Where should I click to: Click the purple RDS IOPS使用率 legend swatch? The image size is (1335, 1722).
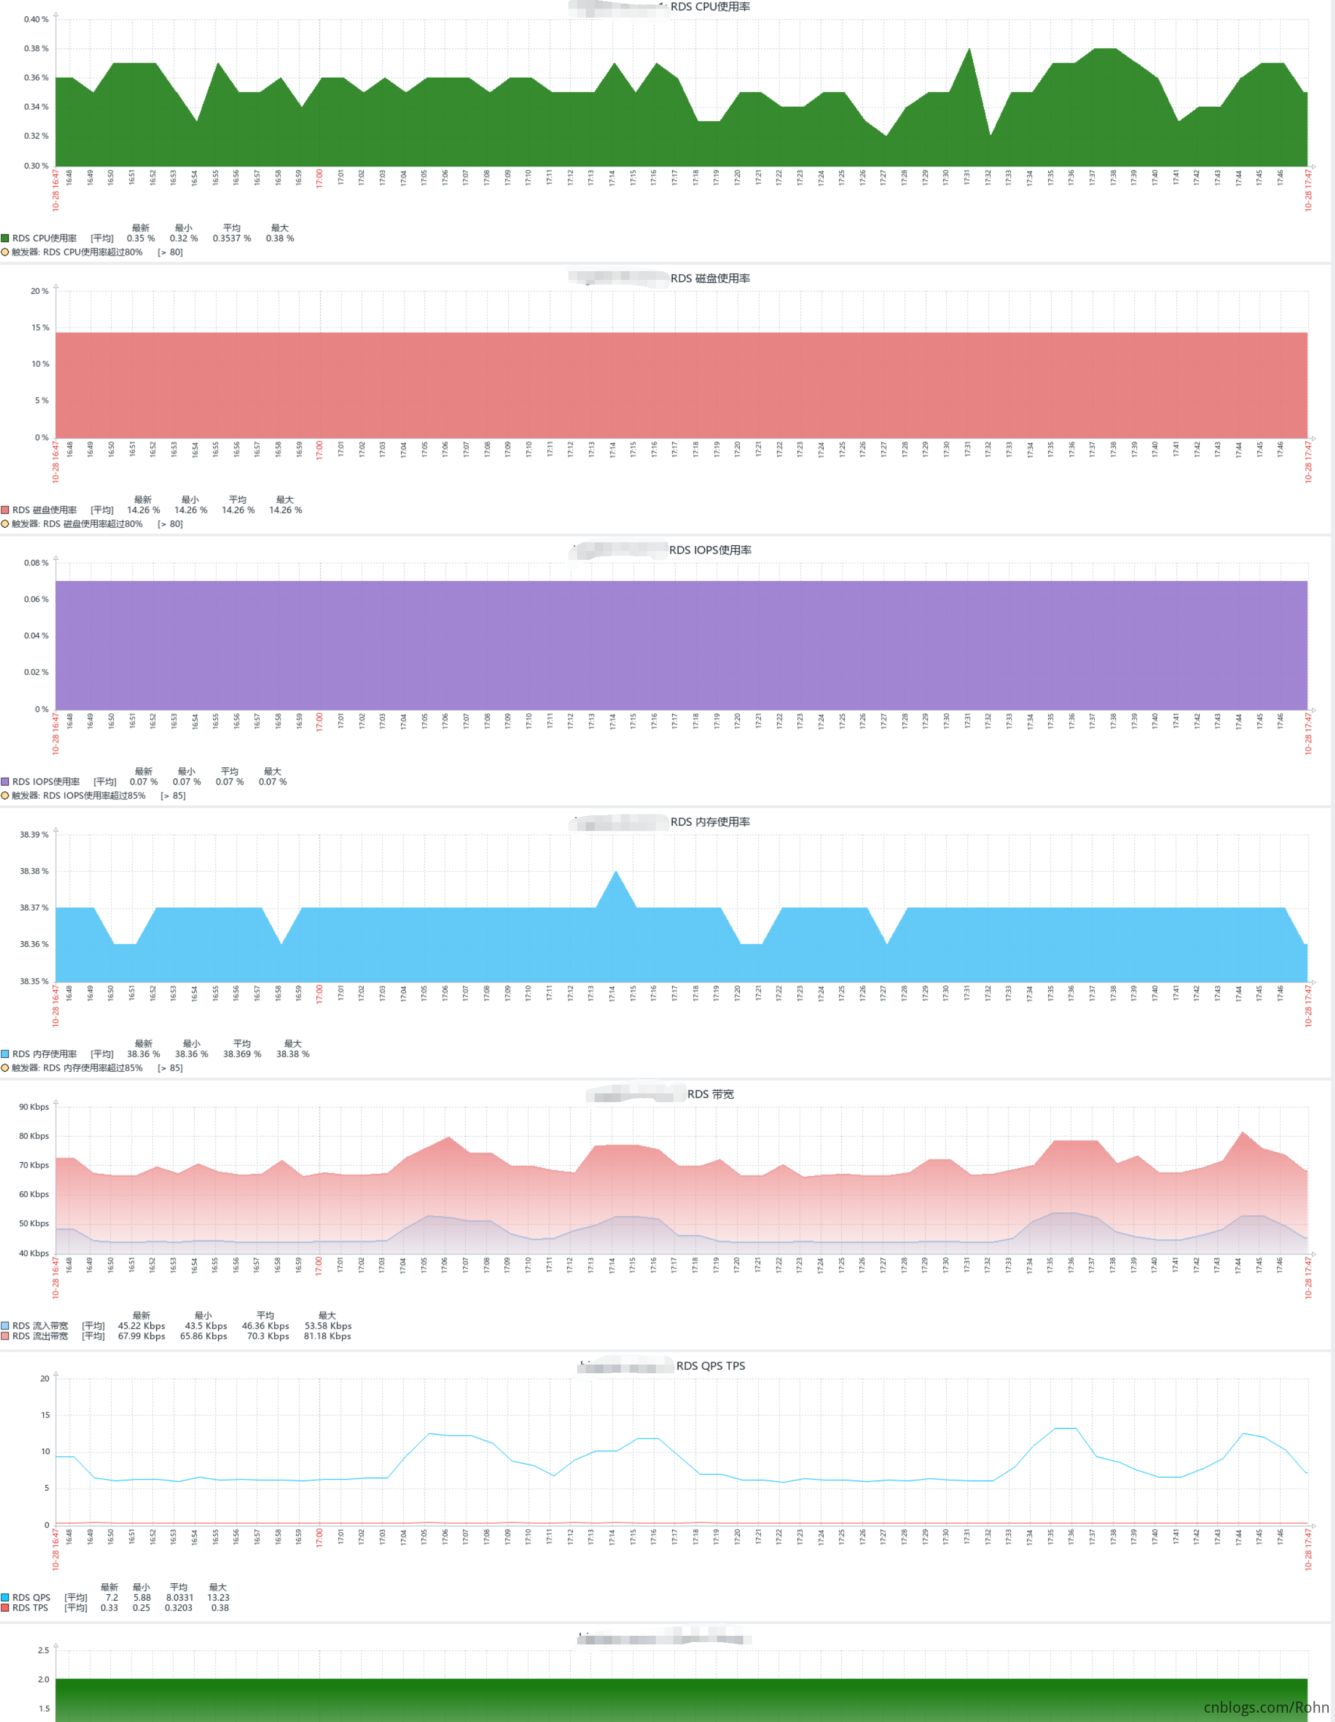pyautogui.click(x=5, y=782)
